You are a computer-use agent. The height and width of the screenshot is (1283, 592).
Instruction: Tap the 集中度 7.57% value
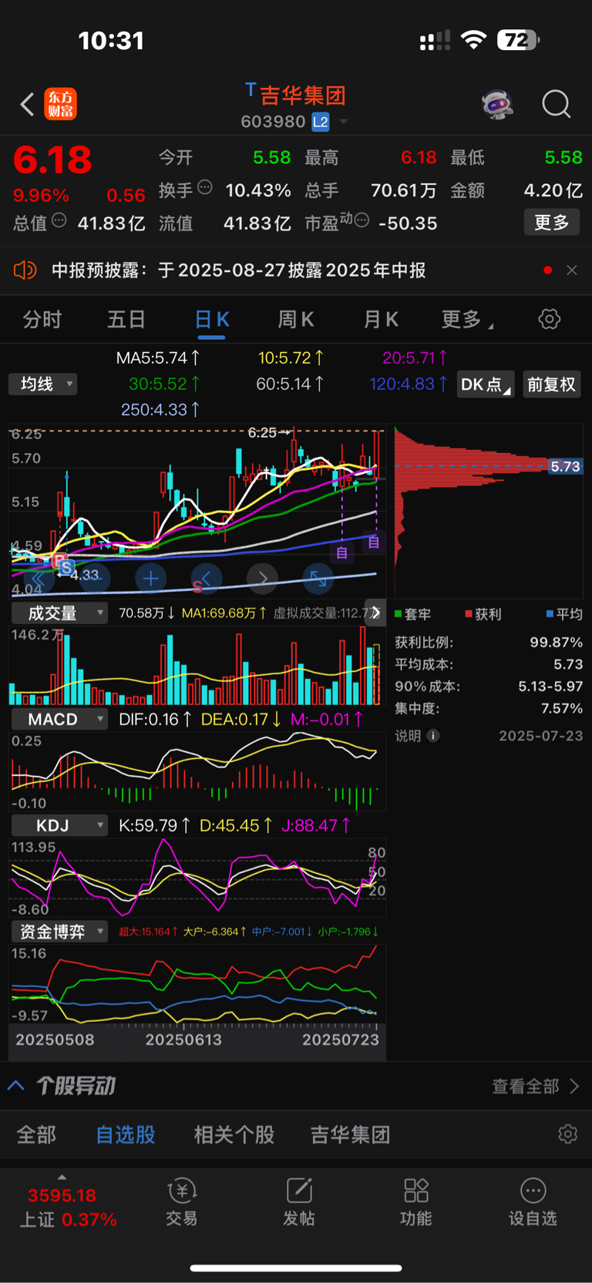(561, 708)
